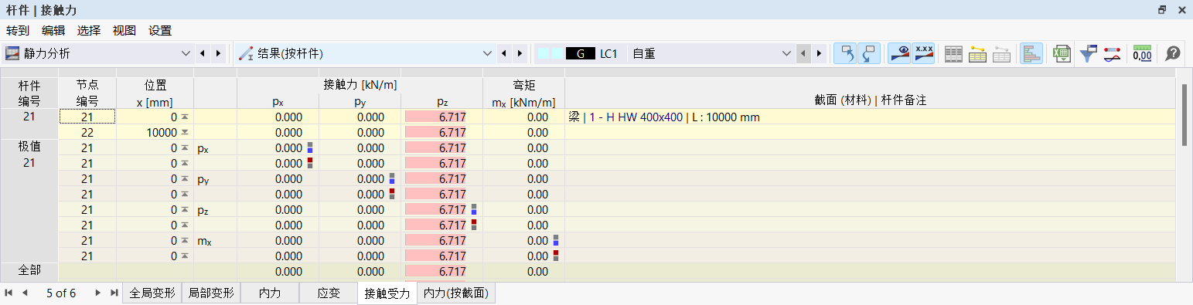This screenshot has width=1193, height=305.
Task: Select the 全部 summary row label
Action: click(29, 271)
